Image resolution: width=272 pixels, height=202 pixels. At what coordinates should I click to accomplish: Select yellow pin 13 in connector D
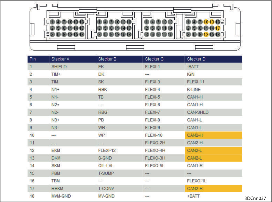[212, 22]
